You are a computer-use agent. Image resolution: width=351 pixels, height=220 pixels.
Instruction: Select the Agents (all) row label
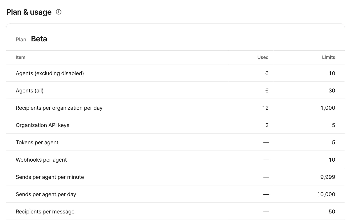click(x=30, y=91)
